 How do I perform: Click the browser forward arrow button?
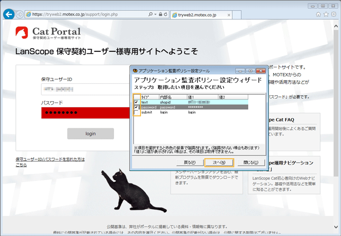click(20, 14)
